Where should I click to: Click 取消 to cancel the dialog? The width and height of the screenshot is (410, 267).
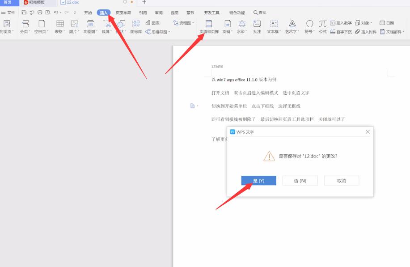pos(342,180)
